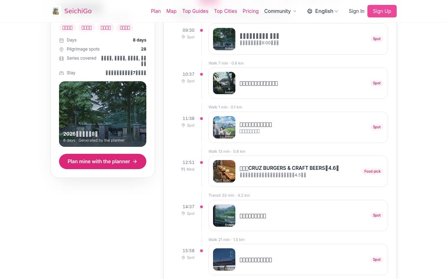The width and height of the screenshot is (447, 279).
Task: Click the 8 days value
Action: [x=139, y=40]
